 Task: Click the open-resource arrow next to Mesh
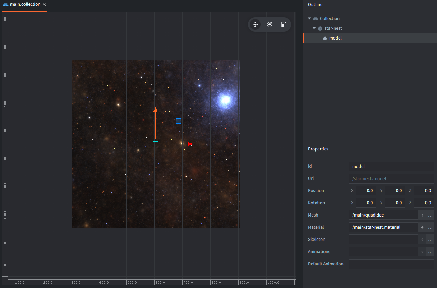422,215
